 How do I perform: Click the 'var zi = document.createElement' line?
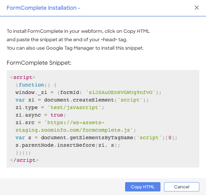point(82,100)
